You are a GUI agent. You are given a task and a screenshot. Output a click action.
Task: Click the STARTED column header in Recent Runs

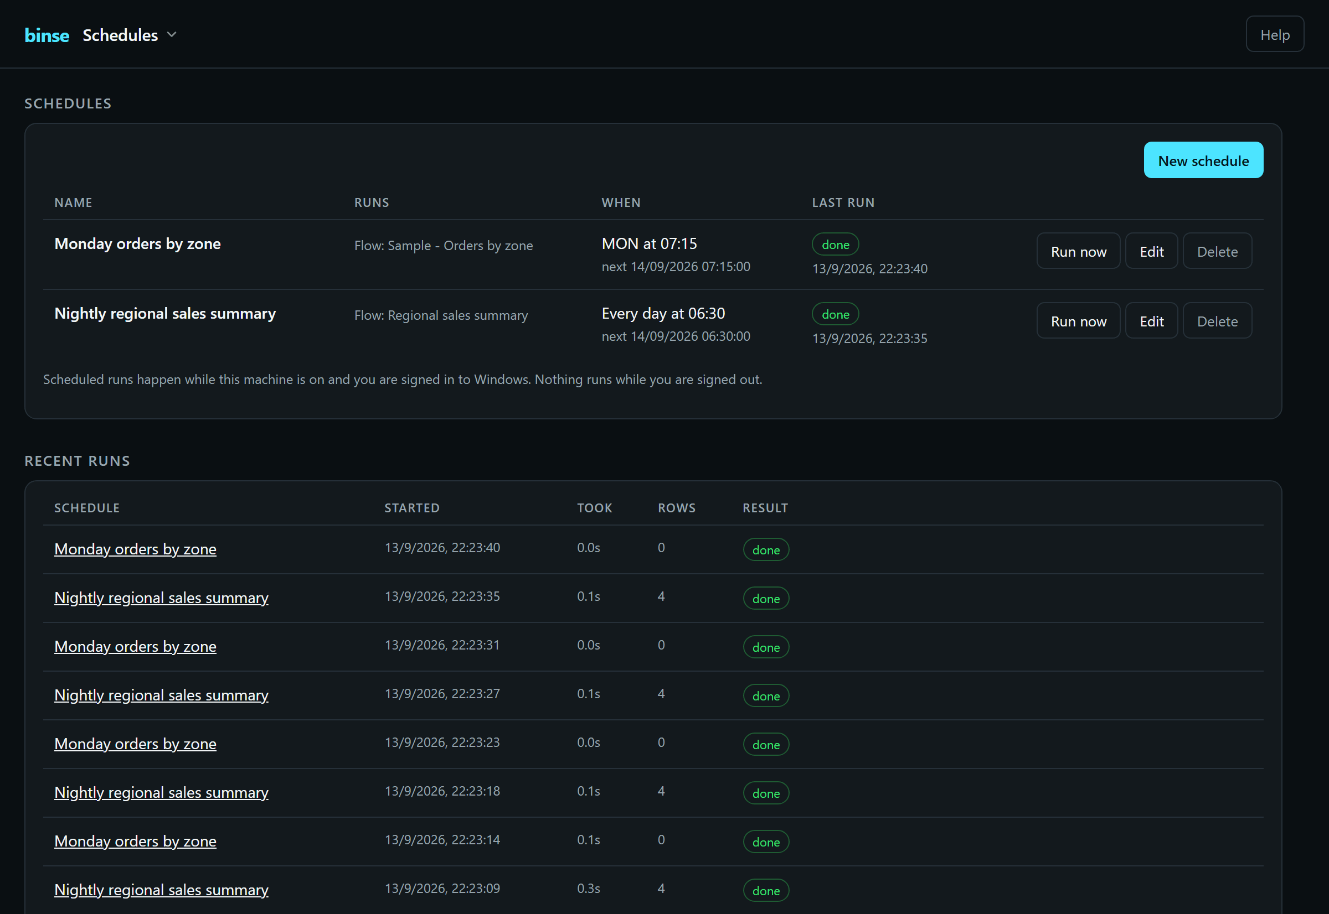pyautogui.click(x=412, y=508)
